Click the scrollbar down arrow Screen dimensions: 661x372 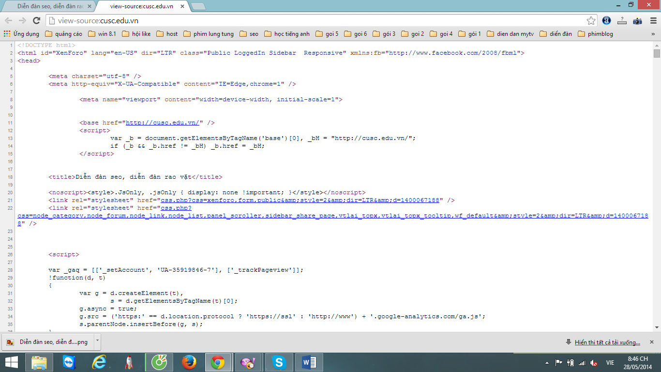(x=657, y=328)
